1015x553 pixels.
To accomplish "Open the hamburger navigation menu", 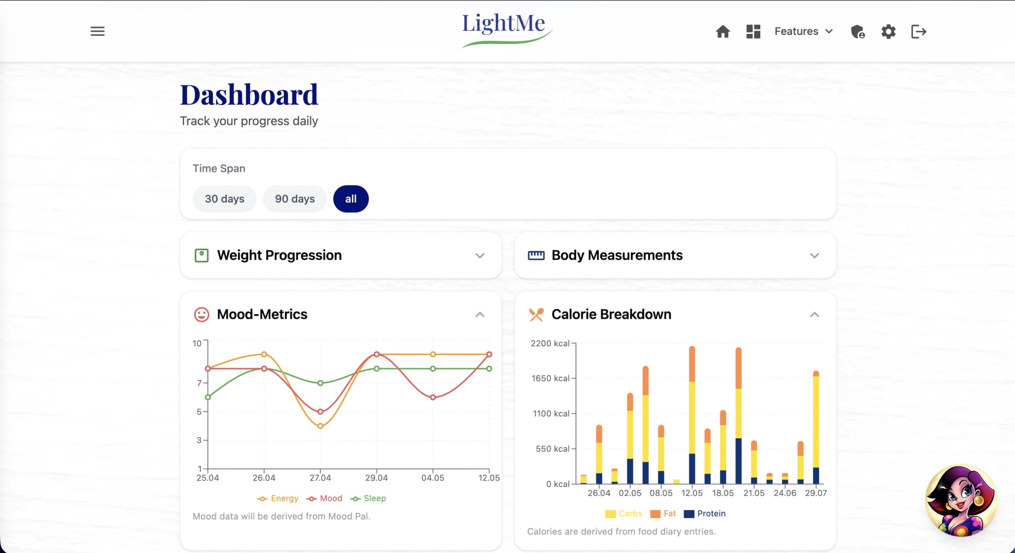I will click(x=97, y=31).
